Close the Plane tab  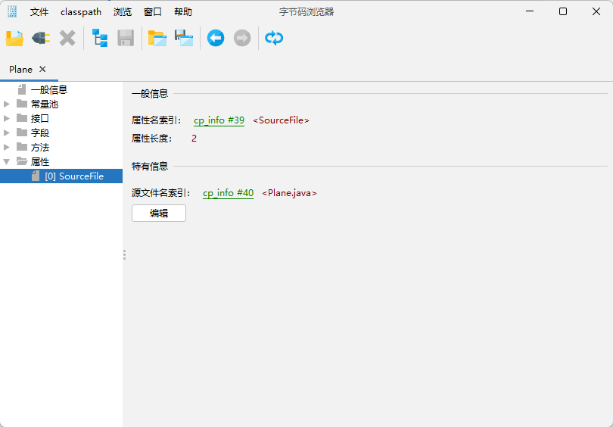pos(42,69)
